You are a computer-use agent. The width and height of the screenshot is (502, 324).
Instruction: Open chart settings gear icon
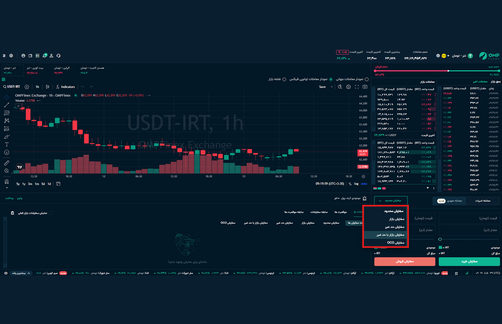coord(348,87)
